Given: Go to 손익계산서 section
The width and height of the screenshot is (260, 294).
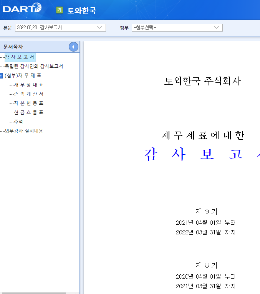Looking at the screenshot, I should (x=29, y=94).
